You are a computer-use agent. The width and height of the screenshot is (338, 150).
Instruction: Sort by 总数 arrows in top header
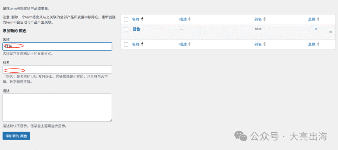click(x=318, y=19)
